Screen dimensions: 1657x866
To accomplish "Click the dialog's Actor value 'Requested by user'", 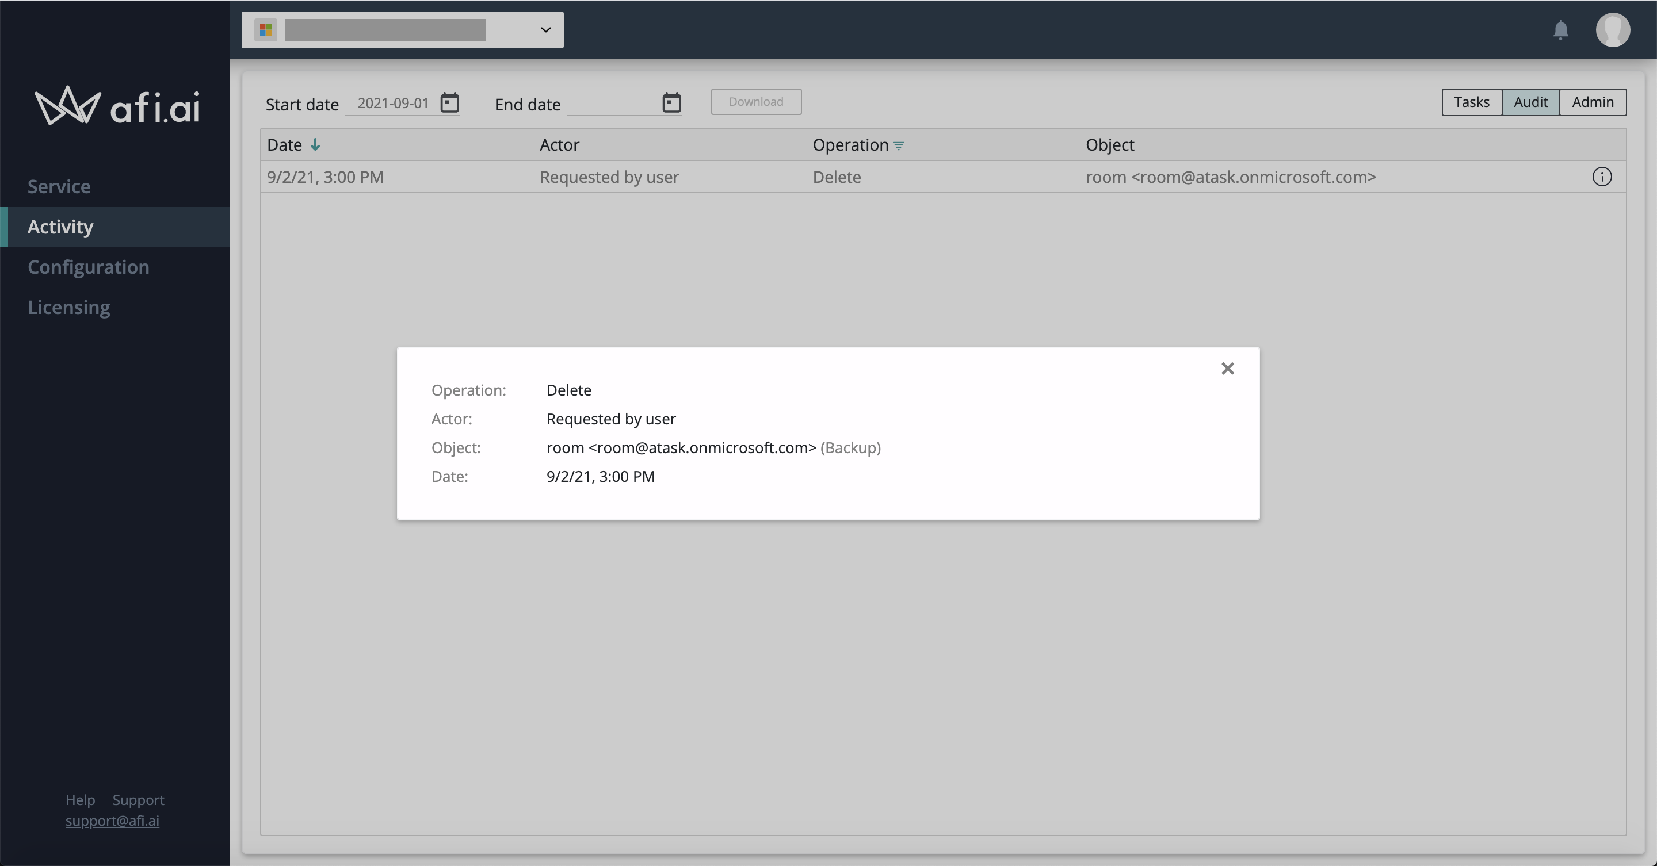I will coord(610,419).
